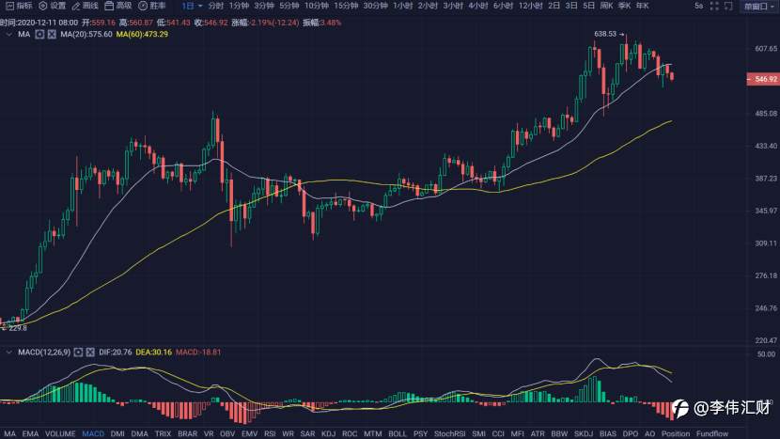Select the 6小时 timeframe
Image resolution: width=780 pixels, height=439 pixels.
[x=503, y=6]
